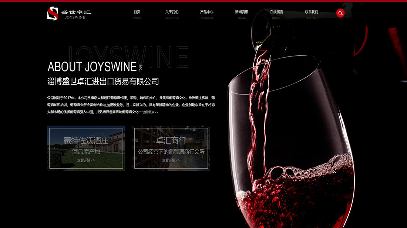The height and width of the screenshot is (228, 407).
Task: Click 查看详情>> in 卓汇商行 card
Action: pyautogui.click(x=171, y=160)
